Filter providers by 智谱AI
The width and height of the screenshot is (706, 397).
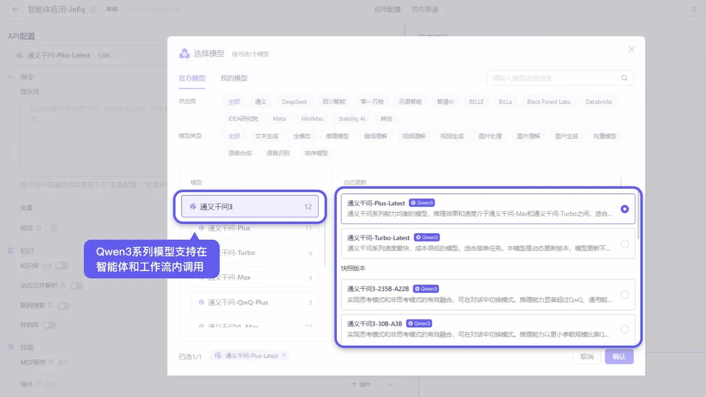click(x=445, y=102)
